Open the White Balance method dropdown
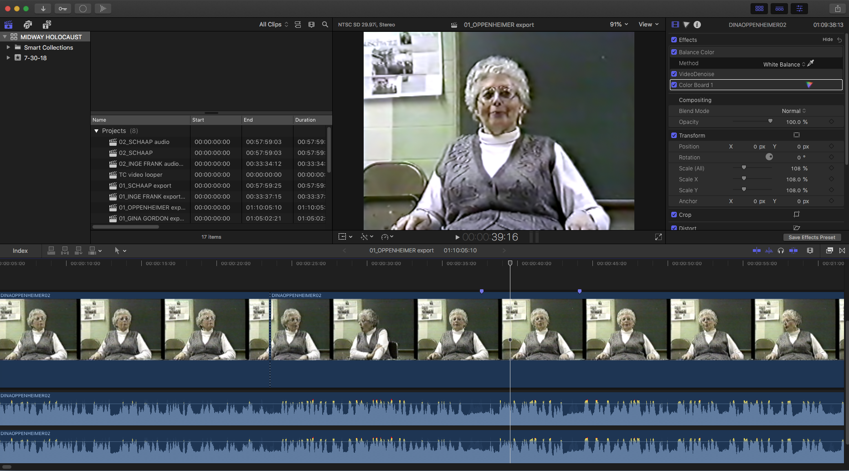The width and height of the screenshot is (849, 471). pyautogui.click(x=784, y=64)
